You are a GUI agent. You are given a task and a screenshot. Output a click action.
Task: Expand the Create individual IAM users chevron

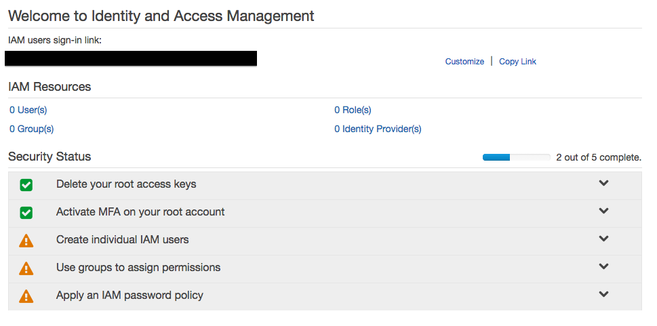click(603, 239)
